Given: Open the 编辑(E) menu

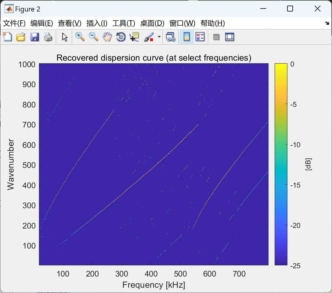Looking at the screenshot, I should click(x=42, y=23).
